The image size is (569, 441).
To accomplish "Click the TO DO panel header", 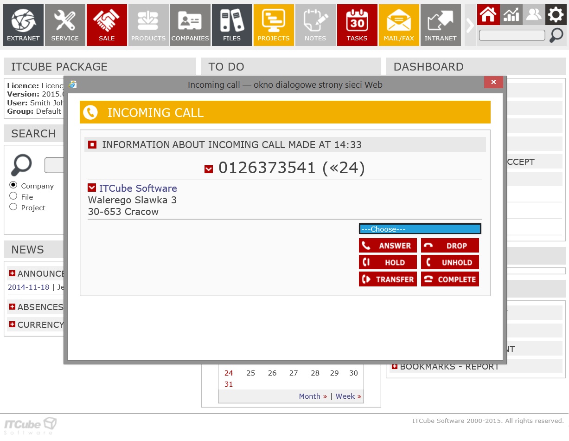I will click(x=291, y=66).
